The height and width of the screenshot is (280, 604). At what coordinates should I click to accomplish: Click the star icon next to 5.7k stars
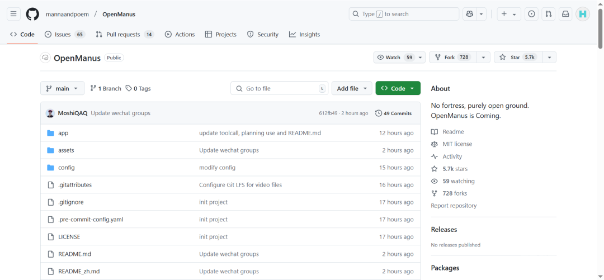point(435,169)
